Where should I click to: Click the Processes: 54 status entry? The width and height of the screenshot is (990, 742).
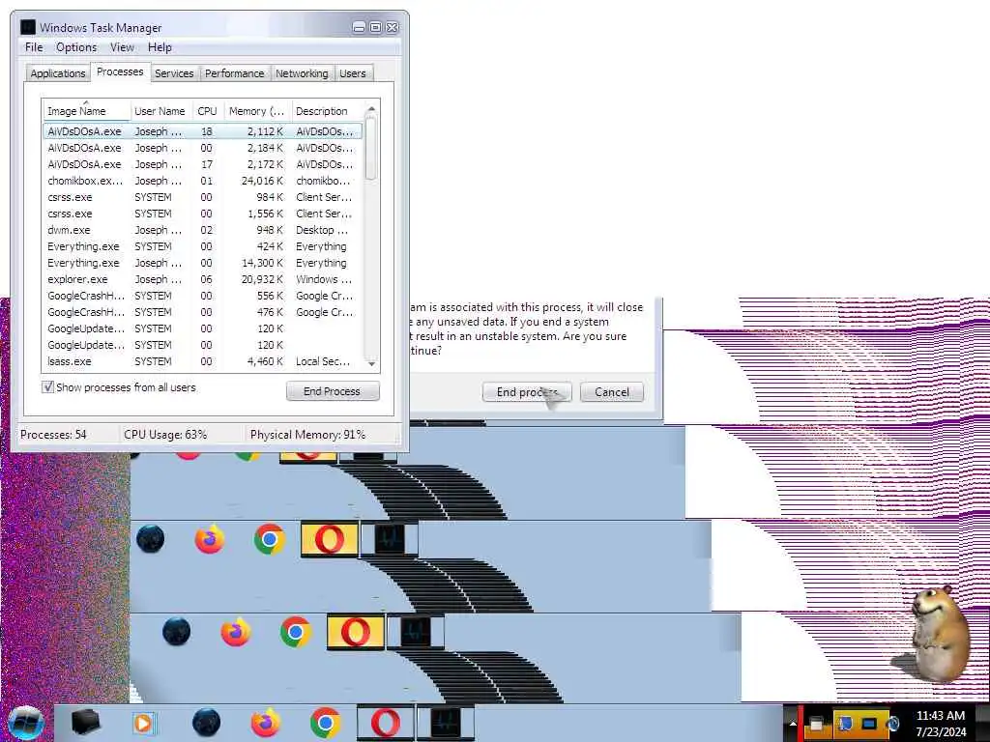point(54,435)
